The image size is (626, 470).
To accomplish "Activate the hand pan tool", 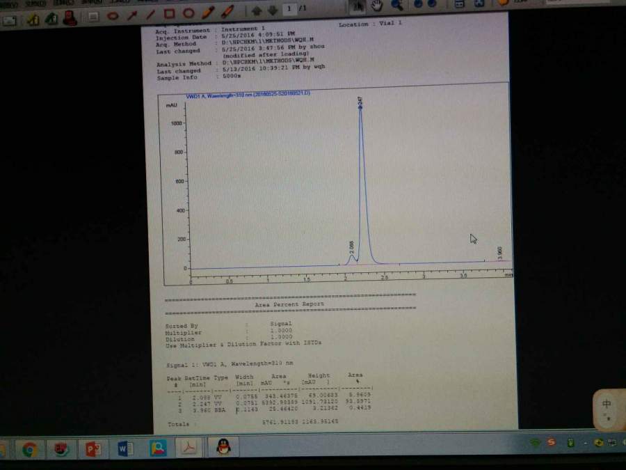I will click(x=376, y=6).
